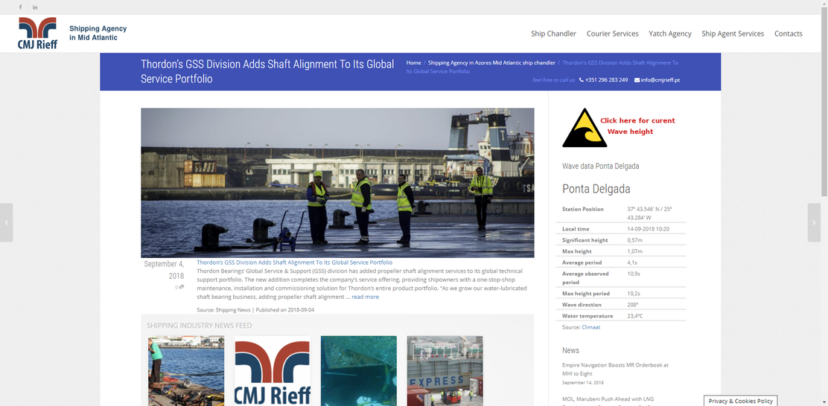Click the Privacy & Cookies Policy button
The image size is (828, 406).
(x=740, y=401)
